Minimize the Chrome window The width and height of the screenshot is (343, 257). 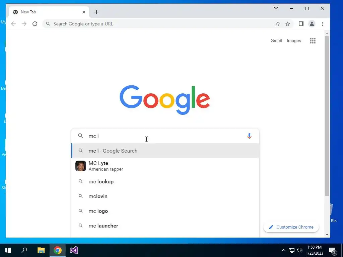[291, 8]
